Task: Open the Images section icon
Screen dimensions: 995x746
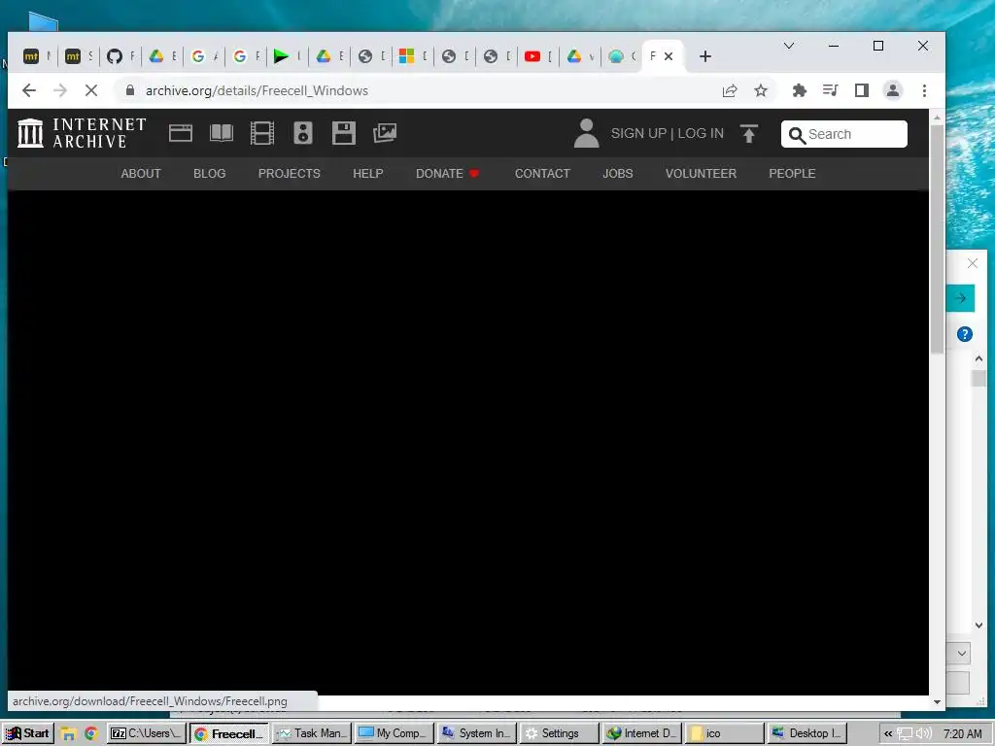Action: click(x=385, y=133)
